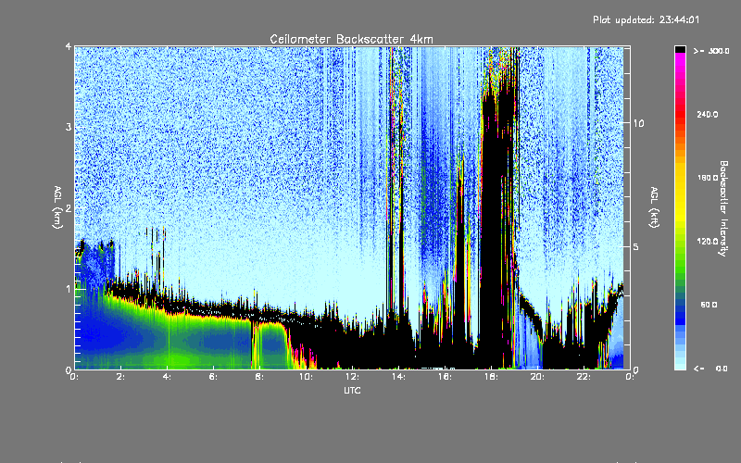Click the "4:" UTC hour tick label
This screenshot has height=463, width=741.
click(167, 377)
